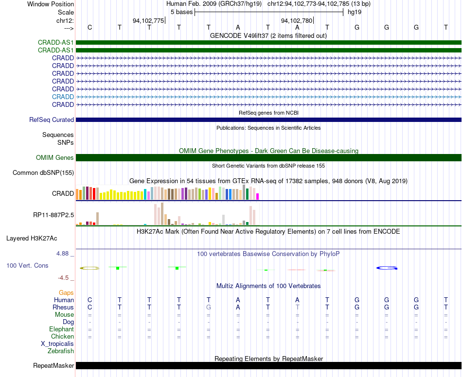The image size is (462, 377).
Task: Open the RepeatMasker track label
Action: tap(53, 365)
